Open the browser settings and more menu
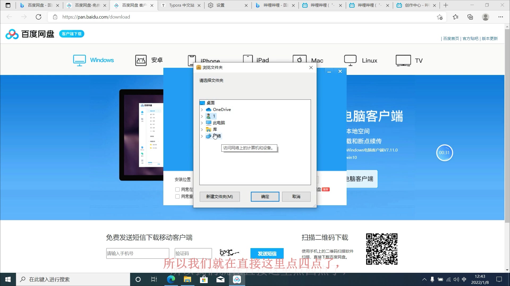Viewport: 510px width, 286px height. [x=501, y=17]
